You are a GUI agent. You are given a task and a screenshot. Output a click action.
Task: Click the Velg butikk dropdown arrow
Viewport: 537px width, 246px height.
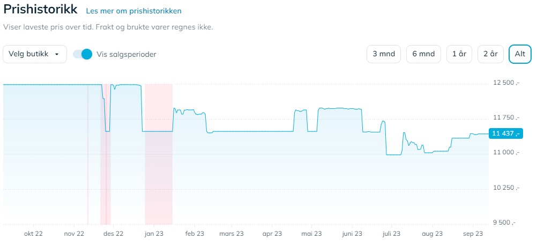[56, 54]
